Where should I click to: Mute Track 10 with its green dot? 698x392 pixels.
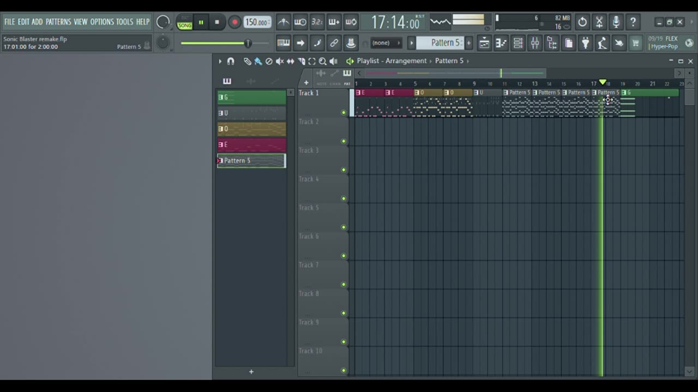pyautogui.click(x=344, y=371)
